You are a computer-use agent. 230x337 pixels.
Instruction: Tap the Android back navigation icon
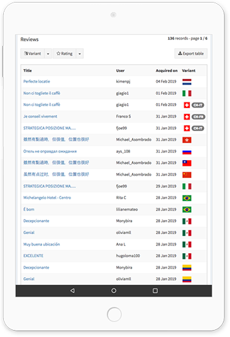pos(72,291)
